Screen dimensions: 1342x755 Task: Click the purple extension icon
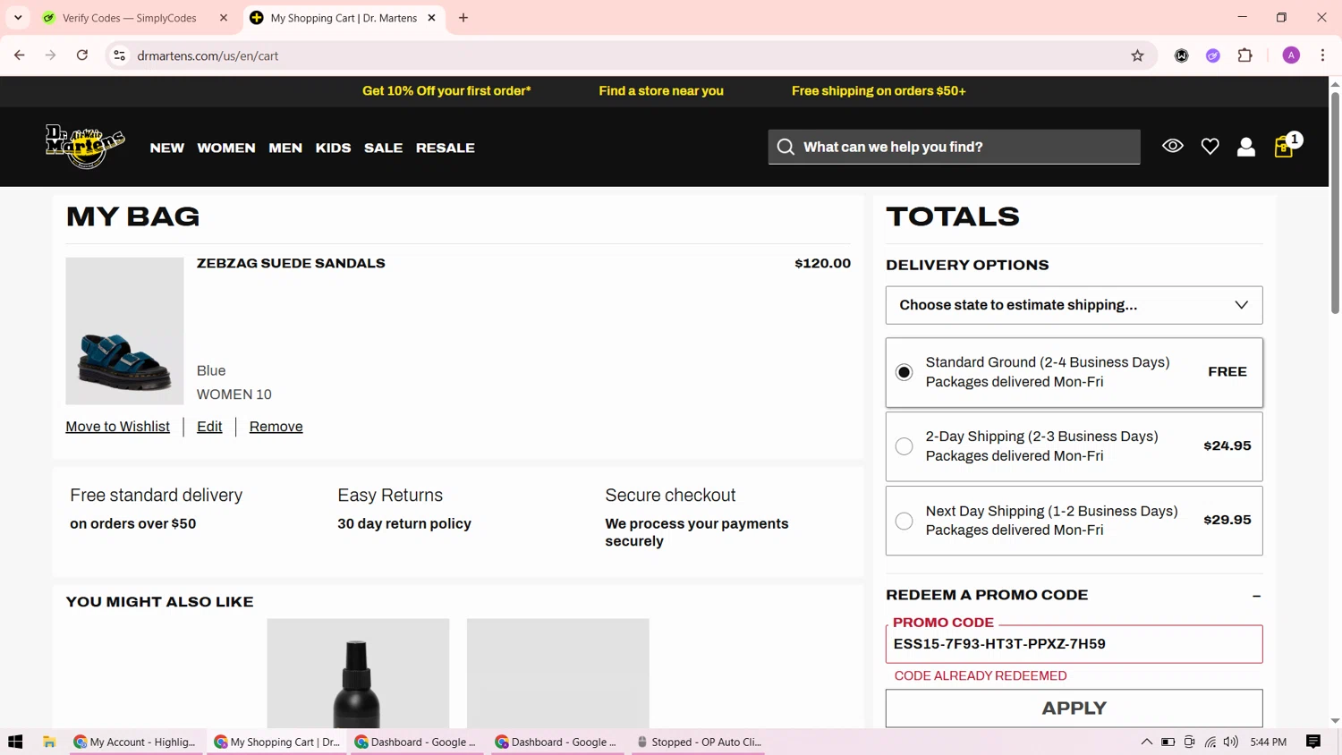point(1213,55)
